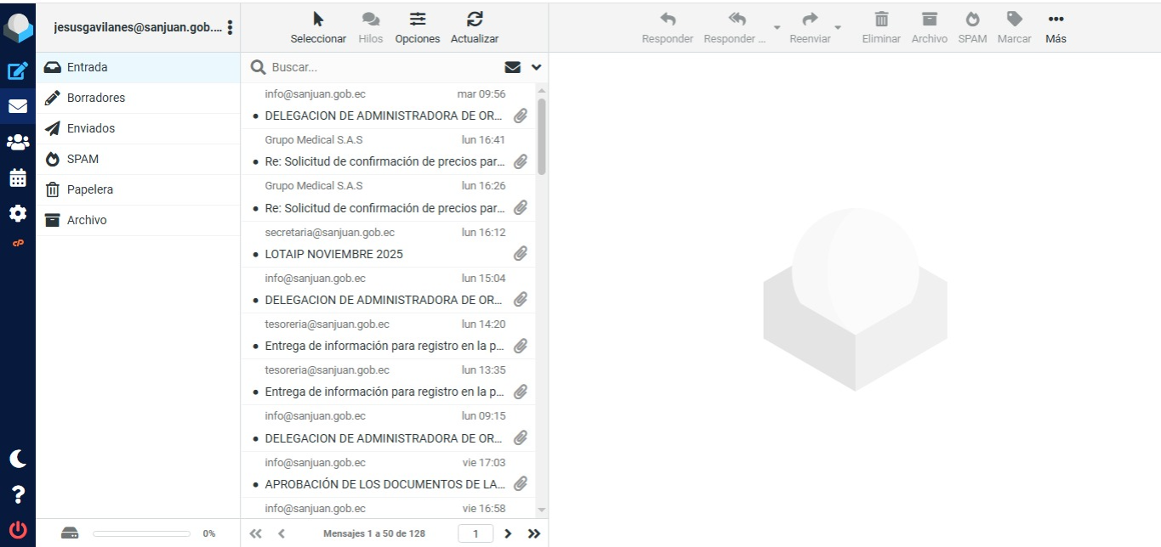Go to the next page of messages
Screen dimensions: 1161x547
tap(508, 533)
